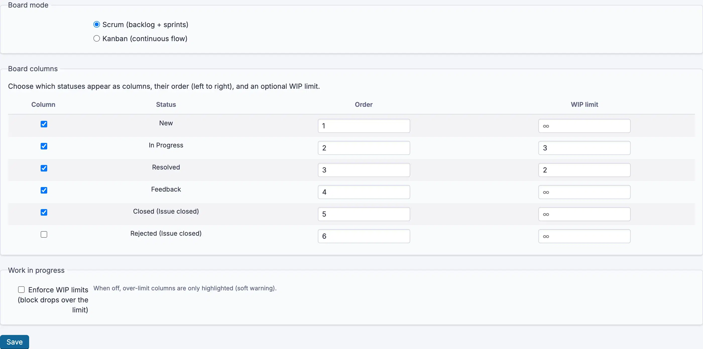Uncheck the New status column checkbox
Viewport: 703px width, 349px height.
coord(44,124)
